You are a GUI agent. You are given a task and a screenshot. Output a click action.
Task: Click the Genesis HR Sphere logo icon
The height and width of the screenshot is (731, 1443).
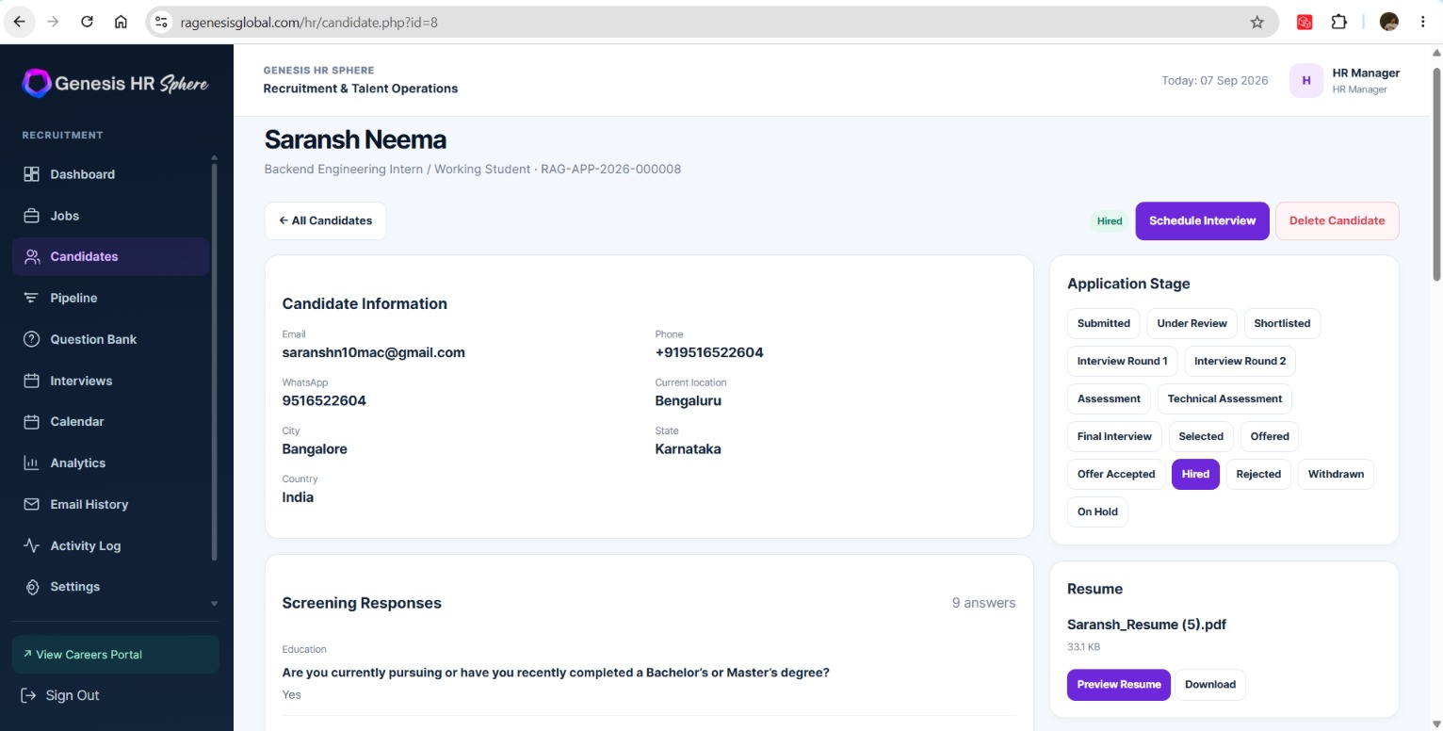click(x=36, y=83)
